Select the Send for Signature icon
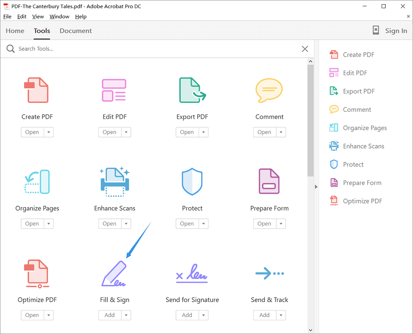 [192, 273]
